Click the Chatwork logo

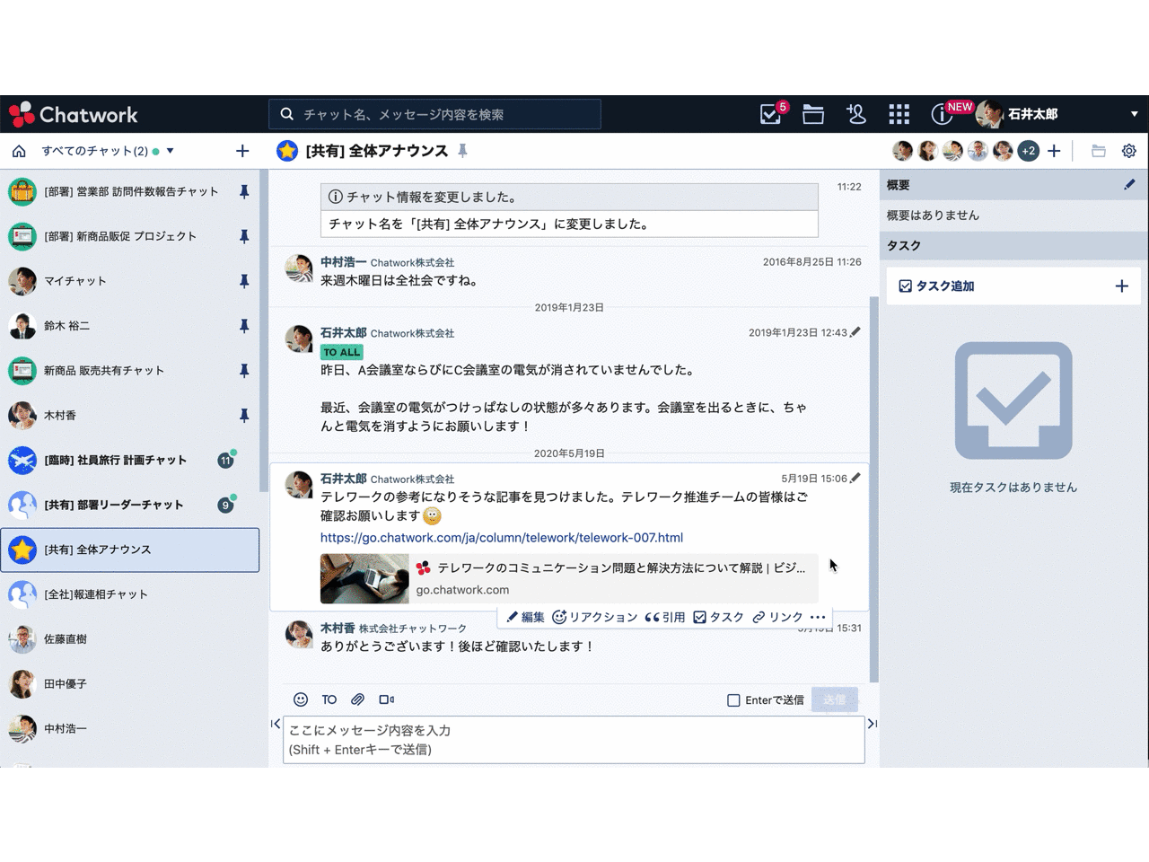click(74, 114)
